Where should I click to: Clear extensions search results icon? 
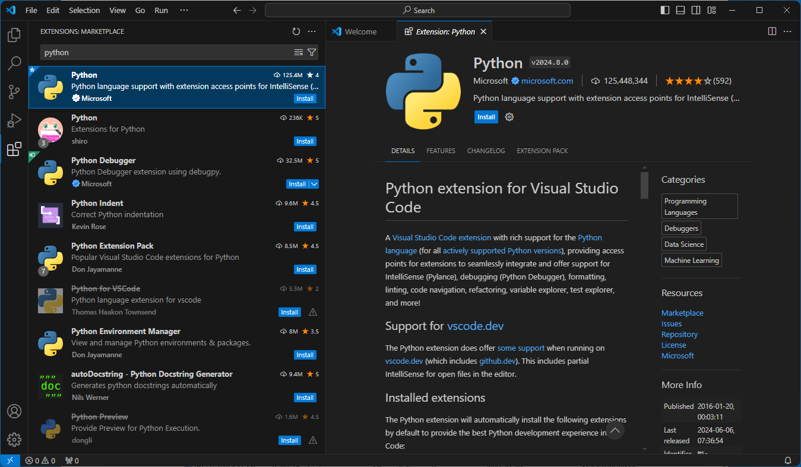299,52
